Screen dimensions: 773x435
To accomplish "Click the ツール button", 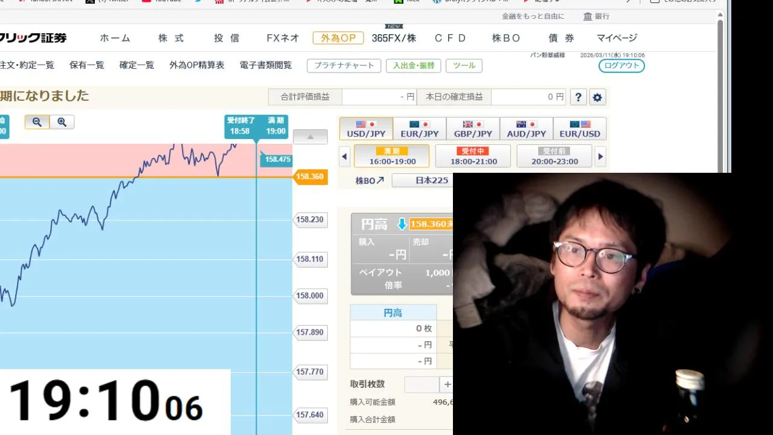I will click(464, 65).
